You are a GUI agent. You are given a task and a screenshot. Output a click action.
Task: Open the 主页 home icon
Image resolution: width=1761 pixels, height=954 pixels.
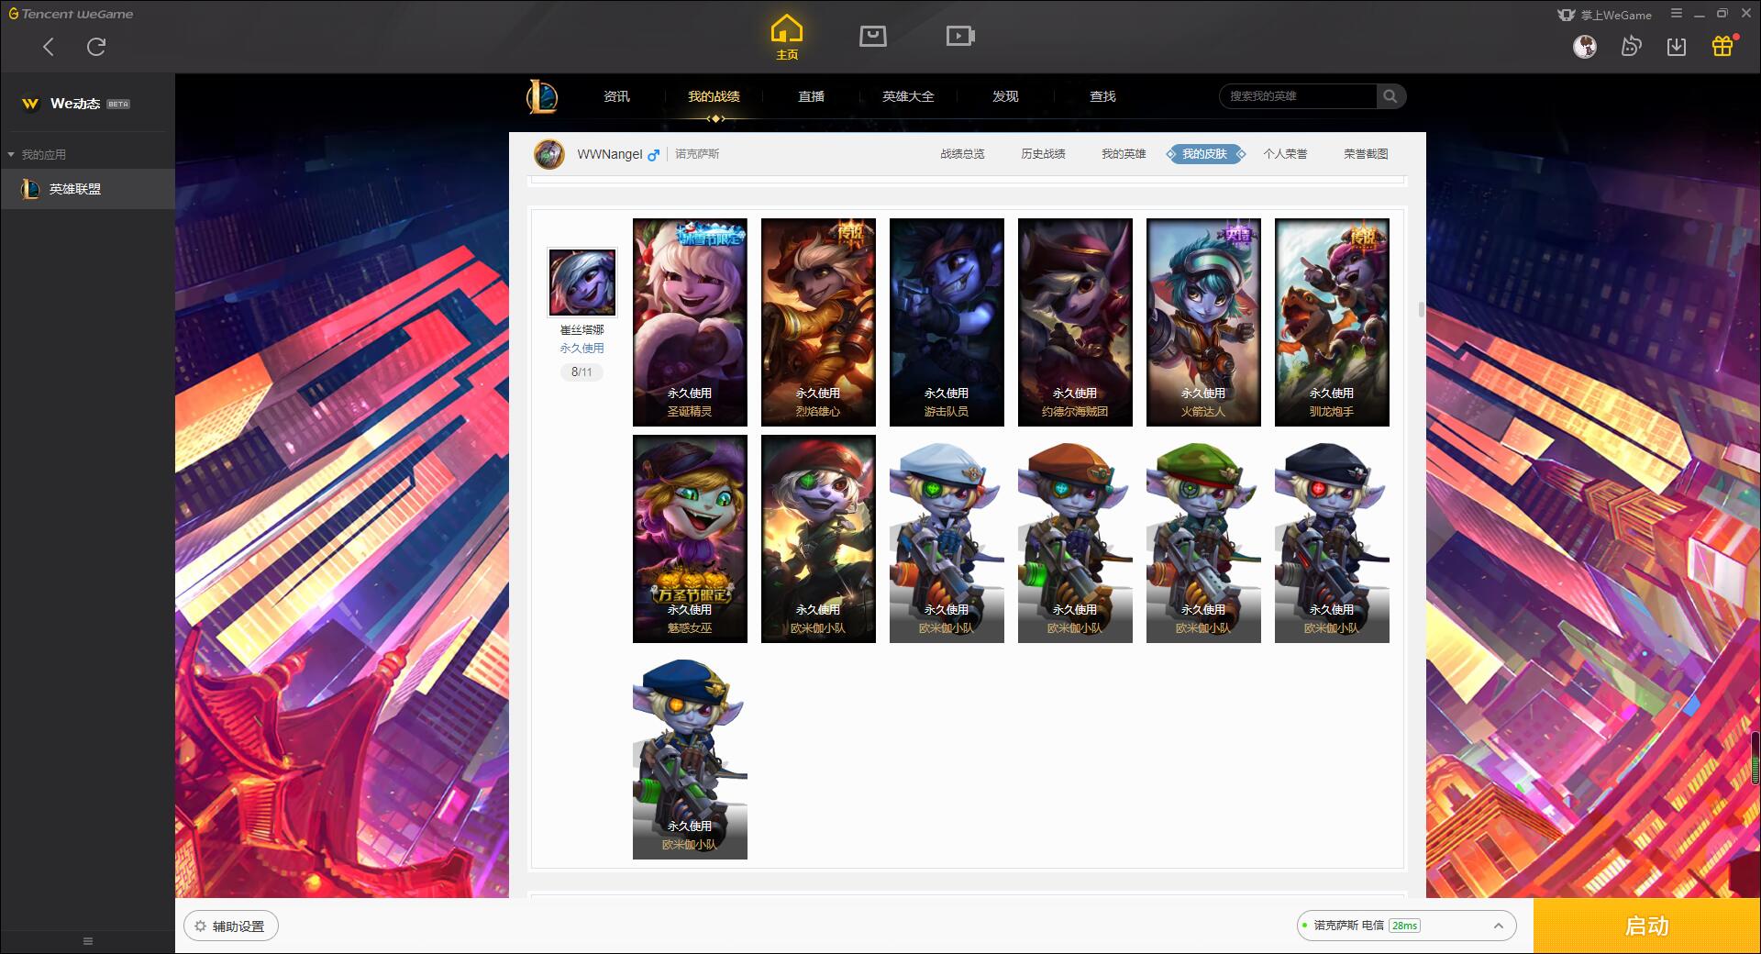787,38
